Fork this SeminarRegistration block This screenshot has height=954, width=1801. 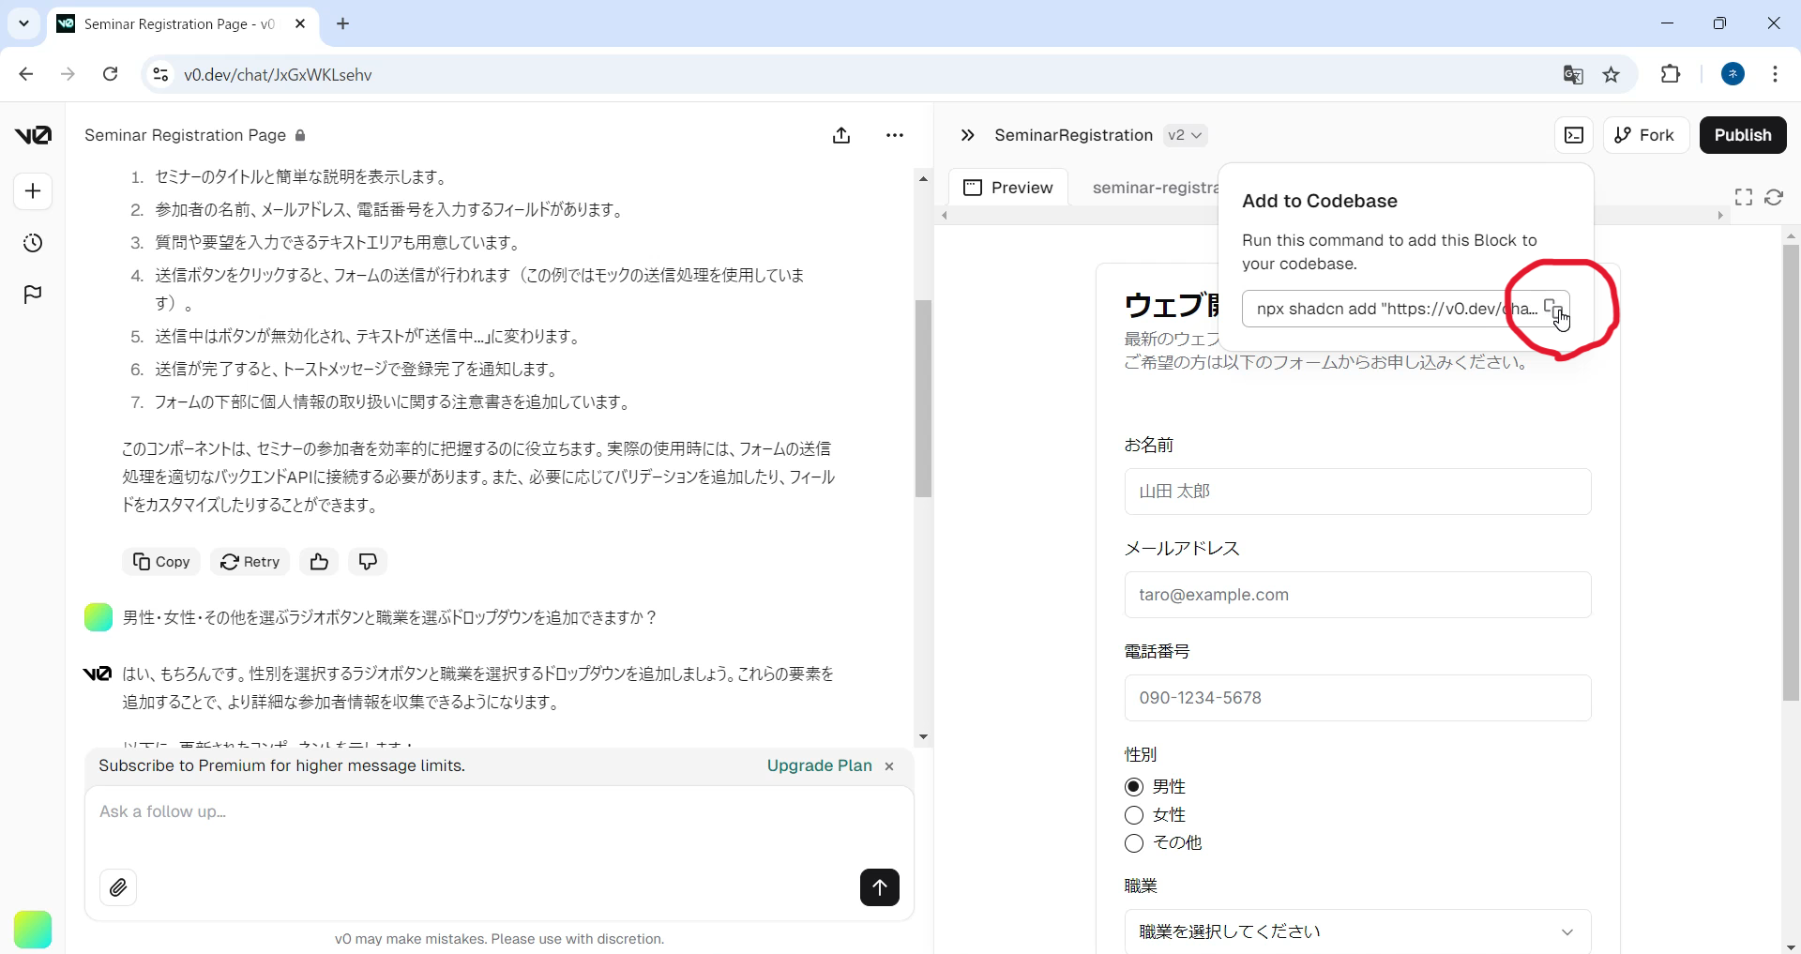coord(1646,135)
